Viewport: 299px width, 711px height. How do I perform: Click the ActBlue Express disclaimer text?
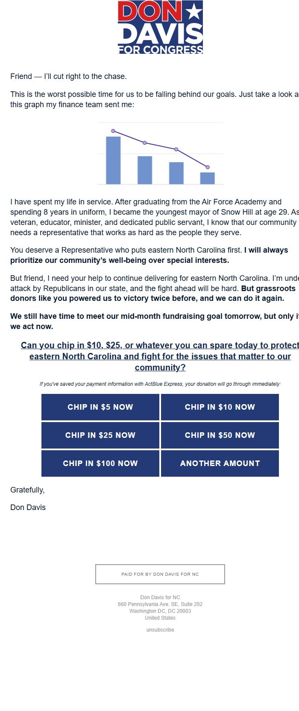tap(160, 384)
